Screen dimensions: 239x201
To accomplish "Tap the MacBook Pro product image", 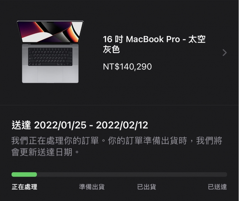I will pyautogui.click(x=50, y=52).
